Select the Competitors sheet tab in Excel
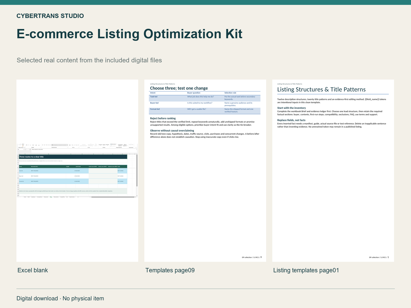The height and width of the screenshot is (308, 411). click(x=40, y=197)
